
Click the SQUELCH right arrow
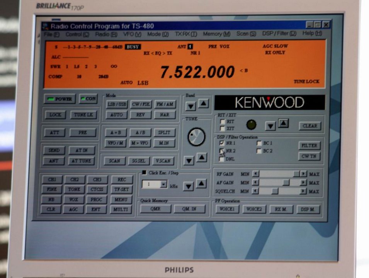[x=303, y=191]
